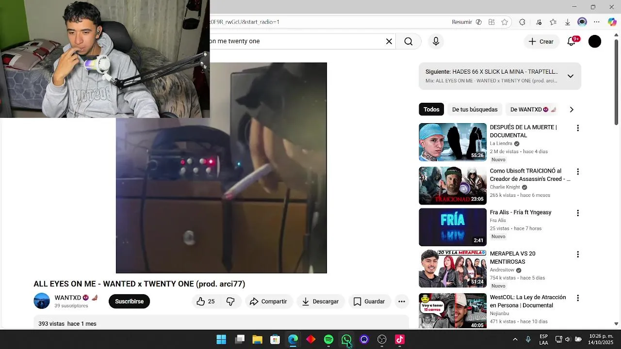Open Edge media control music icon

tap(539, 22)
